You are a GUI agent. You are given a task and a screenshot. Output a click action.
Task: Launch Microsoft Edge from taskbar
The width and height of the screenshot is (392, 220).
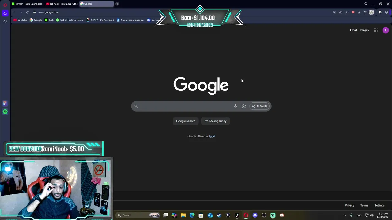coord(192,215)
